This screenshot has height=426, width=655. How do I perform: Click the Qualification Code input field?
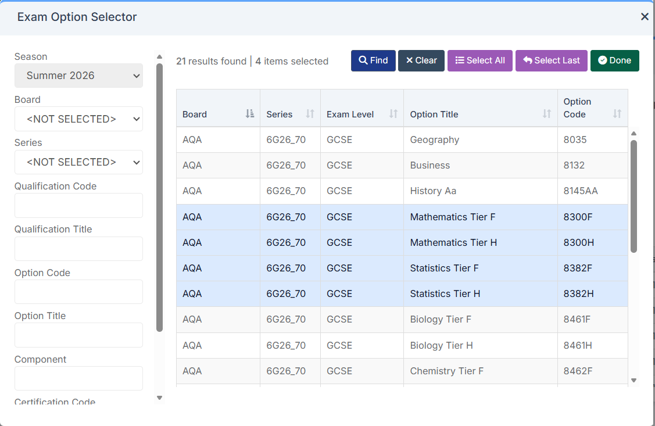(x=78, y=206)
